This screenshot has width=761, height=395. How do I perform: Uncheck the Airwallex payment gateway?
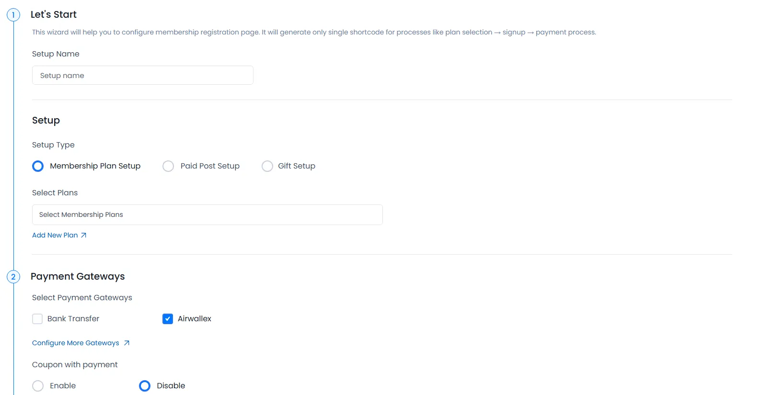(x=168, y=318)
